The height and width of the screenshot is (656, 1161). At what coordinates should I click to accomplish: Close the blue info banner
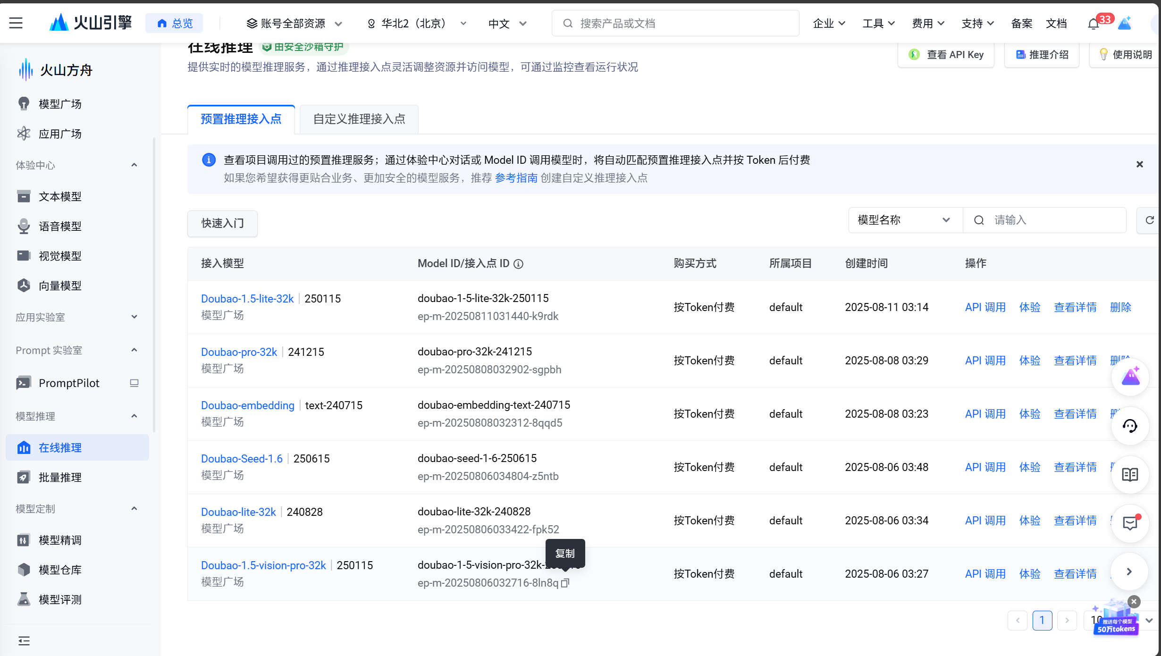pos(1139,164)
